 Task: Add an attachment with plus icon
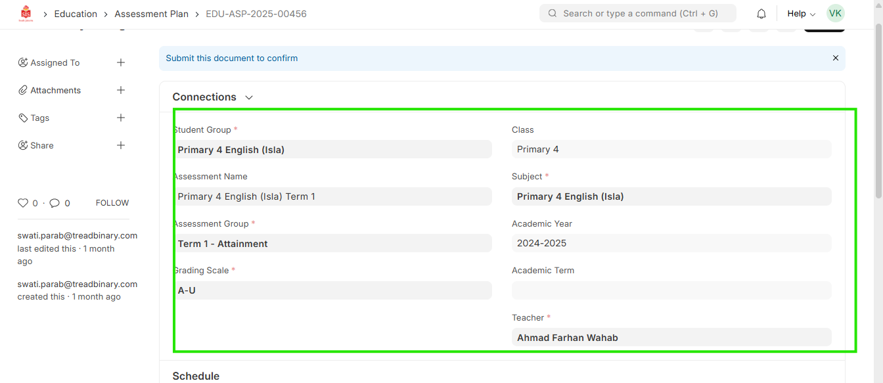(121, 90)
